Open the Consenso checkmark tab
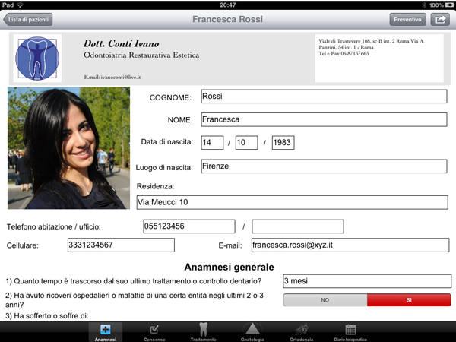456x342 pixels. pyautogui.click(x=154, y=332)
